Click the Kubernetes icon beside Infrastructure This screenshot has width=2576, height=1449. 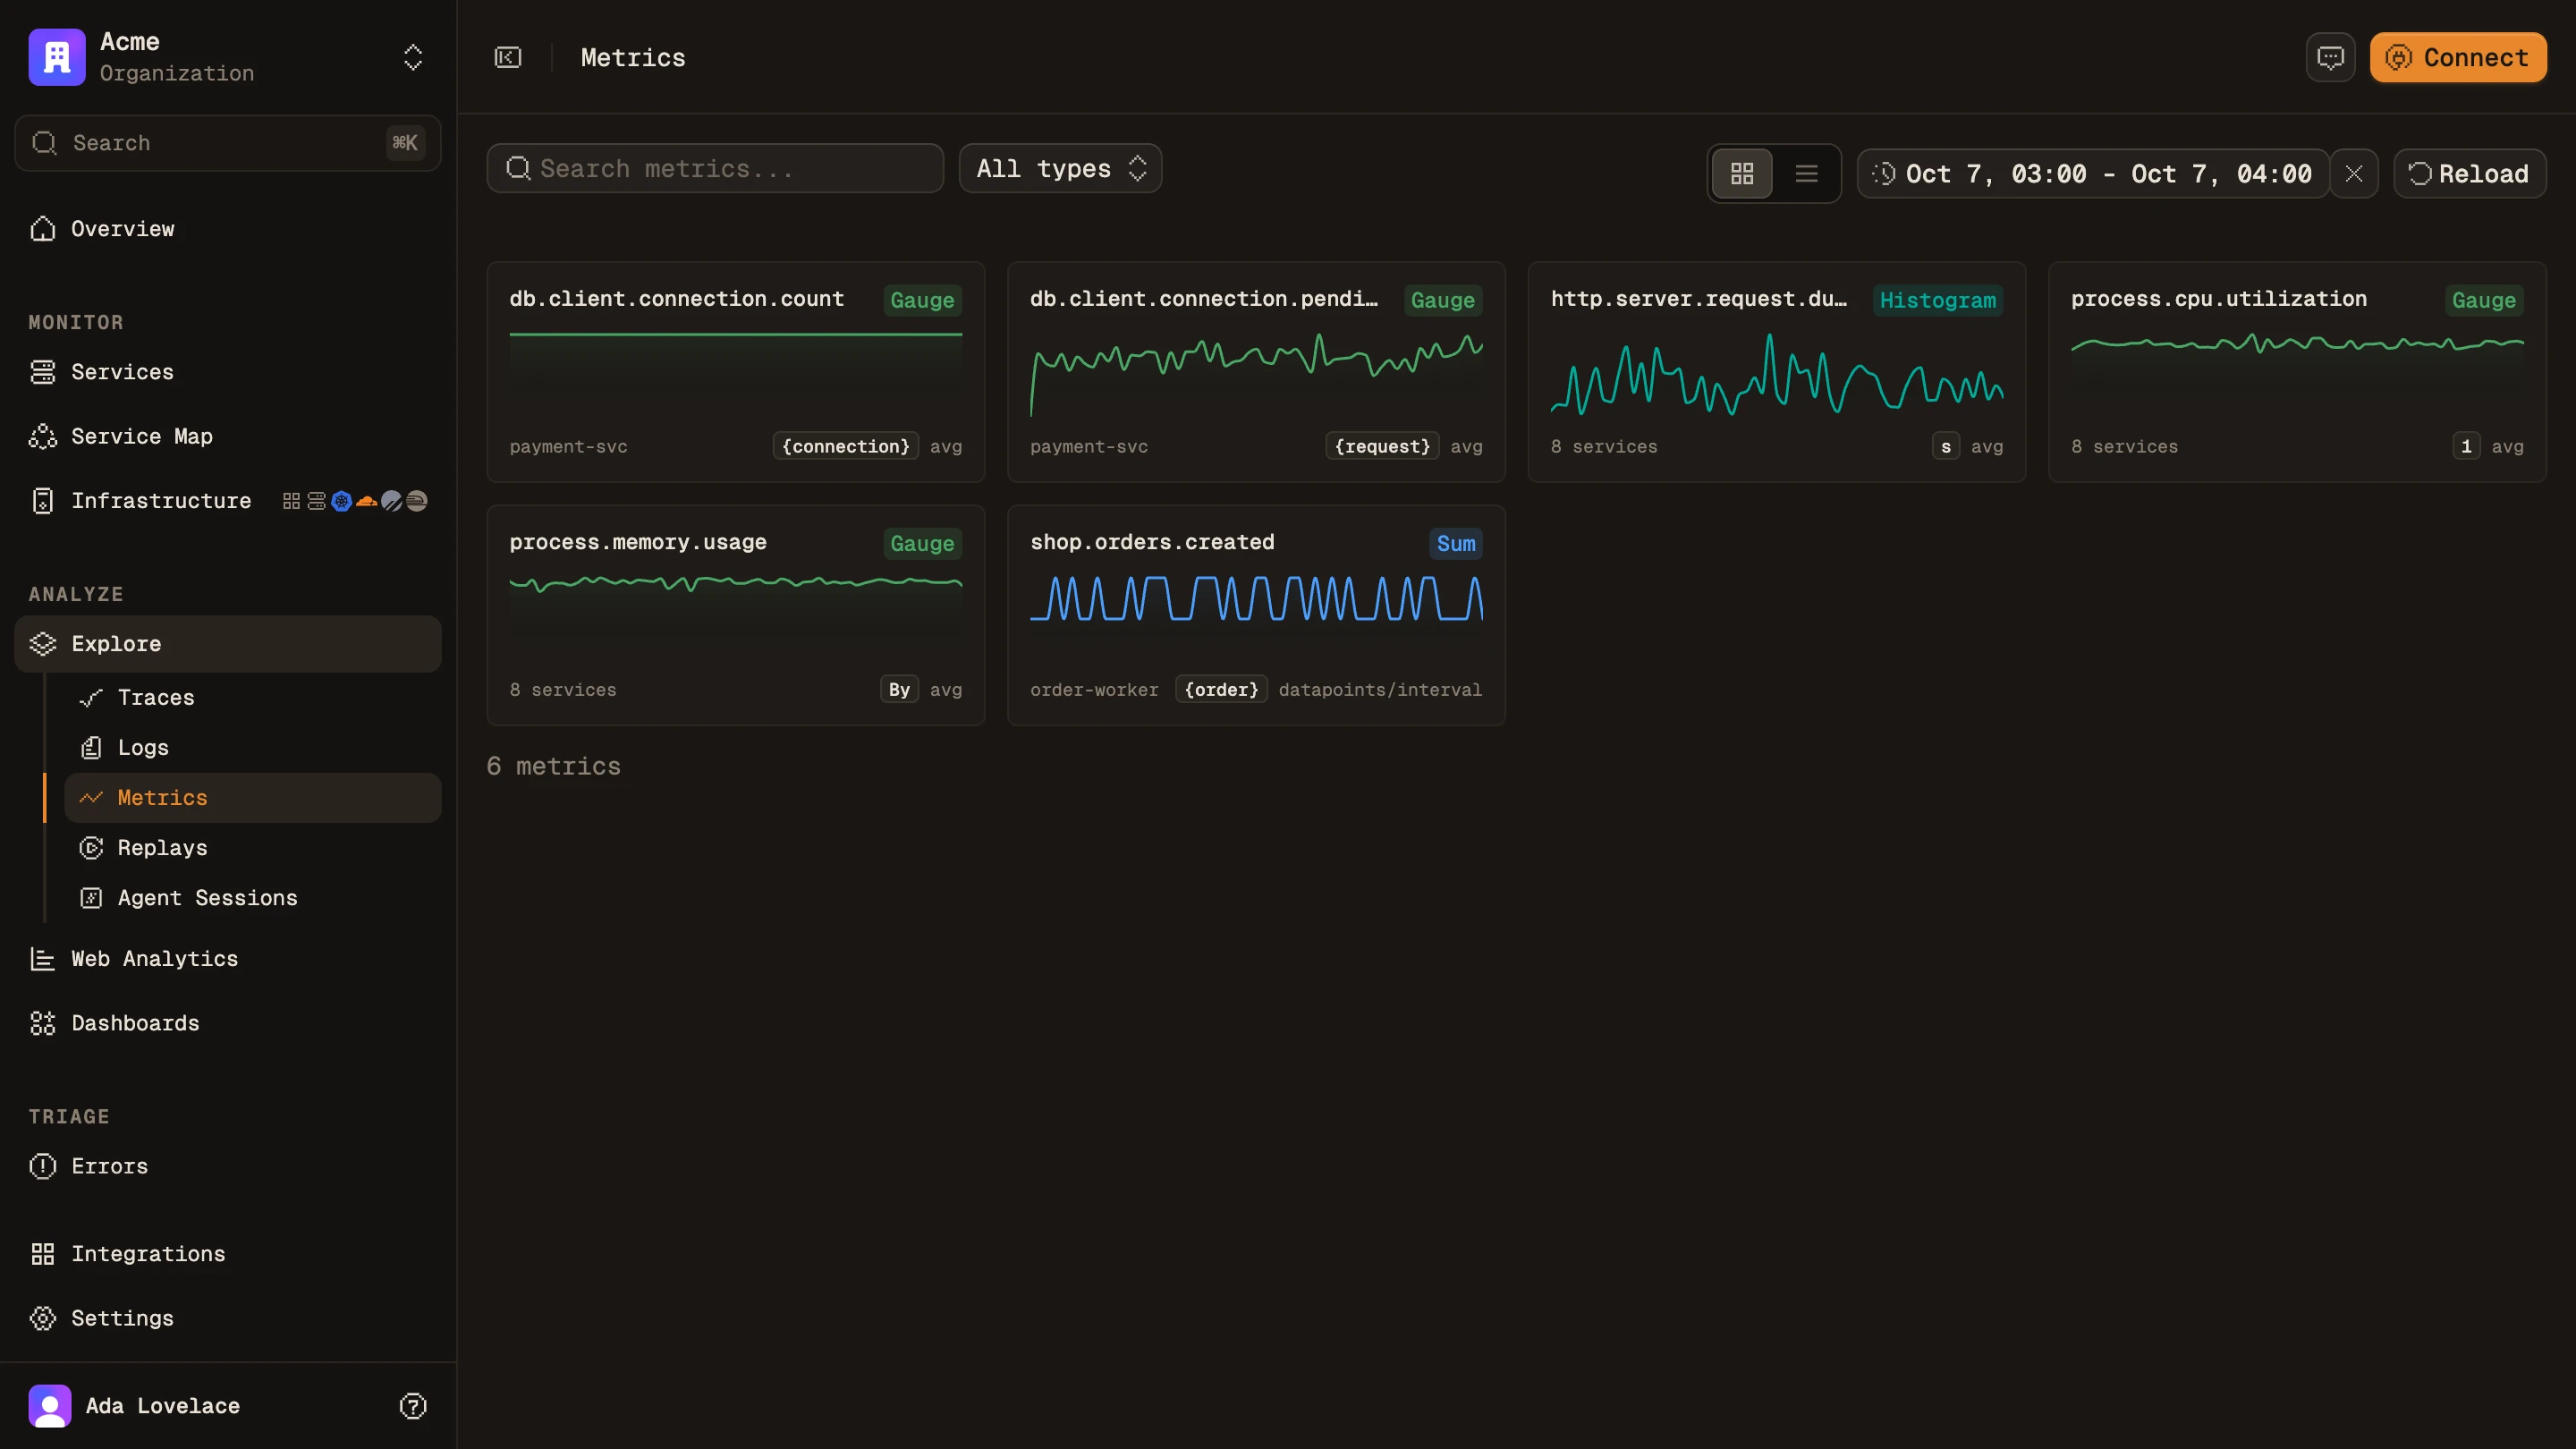(342, 501)
